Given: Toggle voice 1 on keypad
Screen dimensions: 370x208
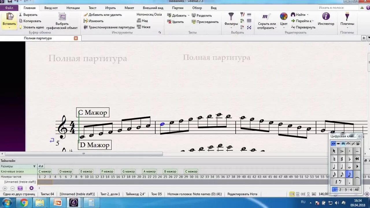Looking at the screenshot, I should [334, 190].
